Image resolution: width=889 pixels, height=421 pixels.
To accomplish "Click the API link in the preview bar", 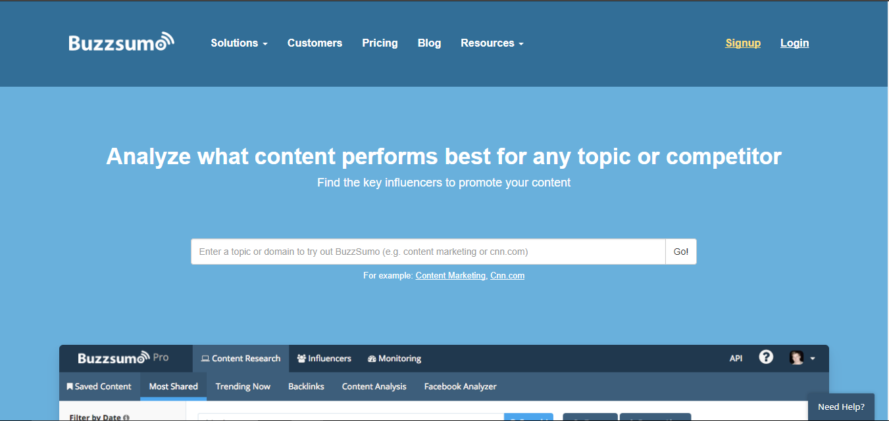I will [736, 359].
